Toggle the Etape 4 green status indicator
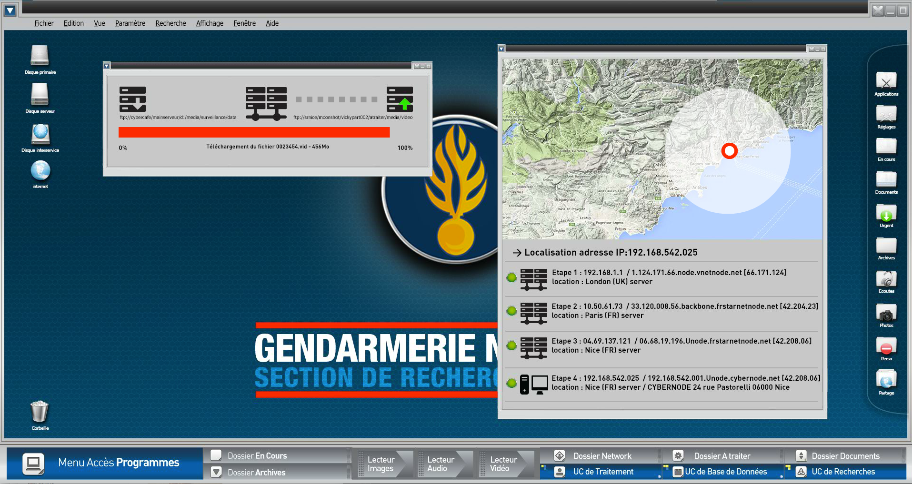The width and height of the screenshot is (912, 484). coord(511,383)
